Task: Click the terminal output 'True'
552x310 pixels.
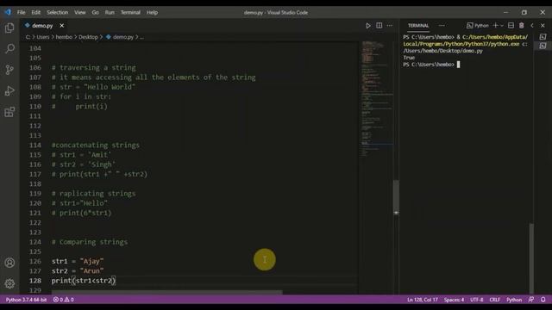Action: click(x=409, y=58)
